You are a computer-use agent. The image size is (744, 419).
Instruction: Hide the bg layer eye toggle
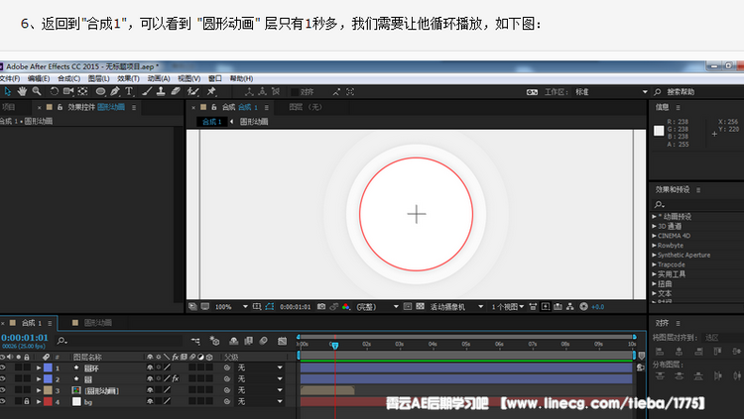point(3,401)
